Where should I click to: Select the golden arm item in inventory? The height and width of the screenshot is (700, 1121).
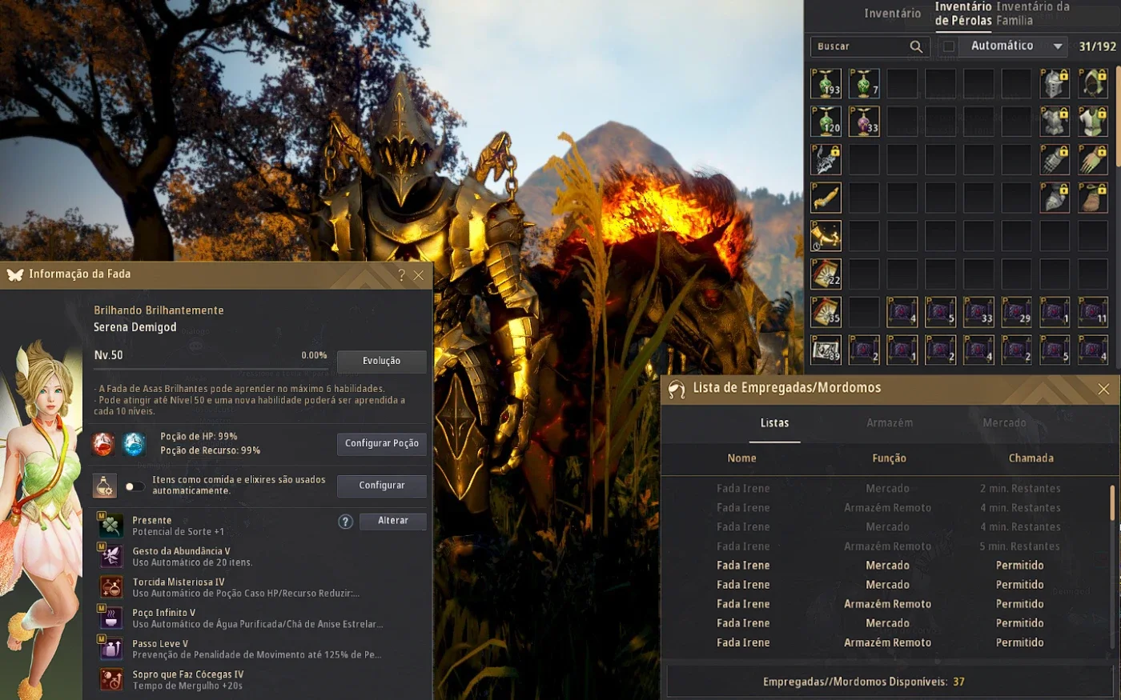[826, 198]
